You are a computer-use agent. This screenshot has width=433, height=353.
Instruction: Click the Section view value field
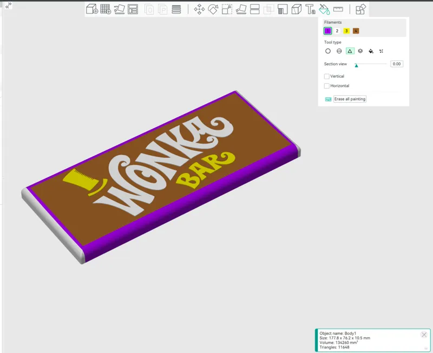point(397,64)
